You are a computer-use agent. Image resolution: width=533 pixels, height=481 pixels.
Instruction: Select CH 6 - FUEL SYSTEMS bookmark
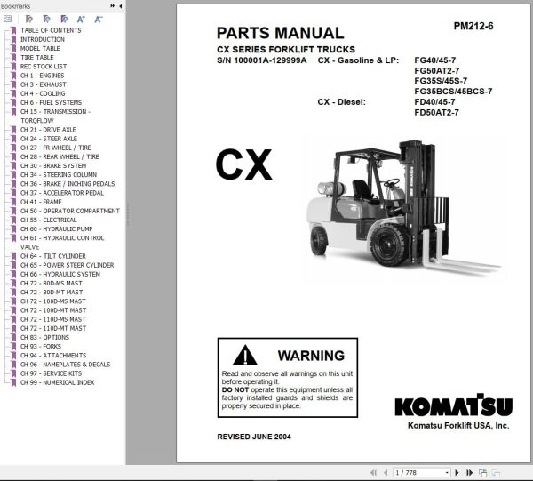(51, 102)
